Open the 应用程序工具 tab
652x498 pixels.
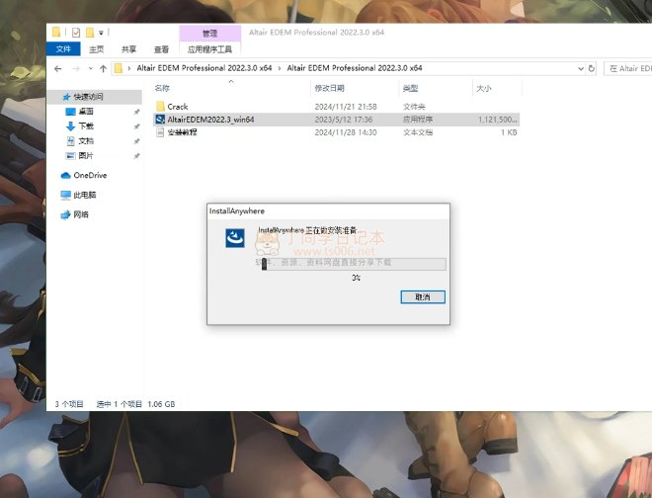[x=210, y=49]
